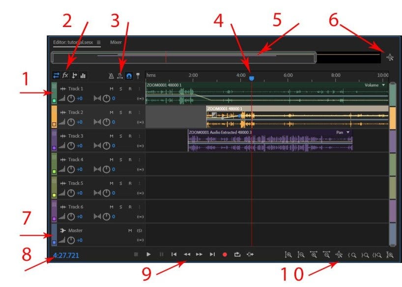Switch to the Mixer tab
Image resolution: width=402 pixels, height=287 pixels.
(117, 42)
